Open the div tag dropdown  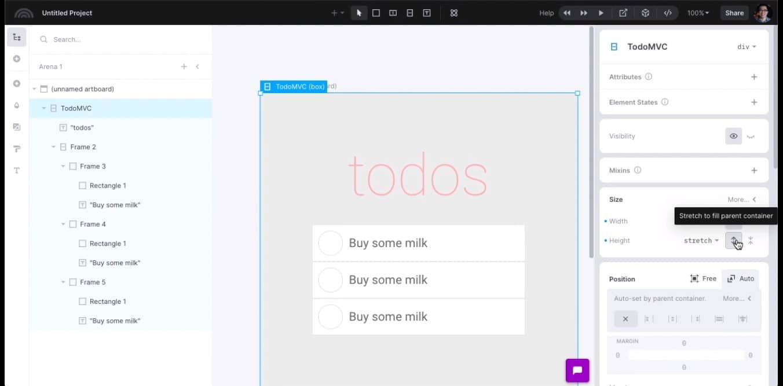click(x=747, y=47)
